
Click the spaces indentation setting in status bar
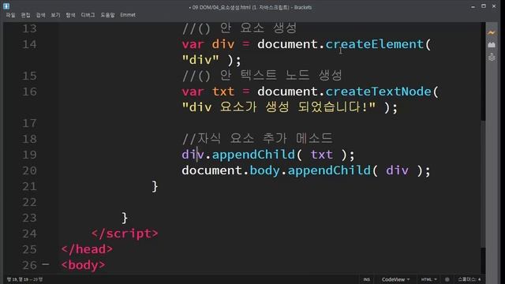[469, 279]
